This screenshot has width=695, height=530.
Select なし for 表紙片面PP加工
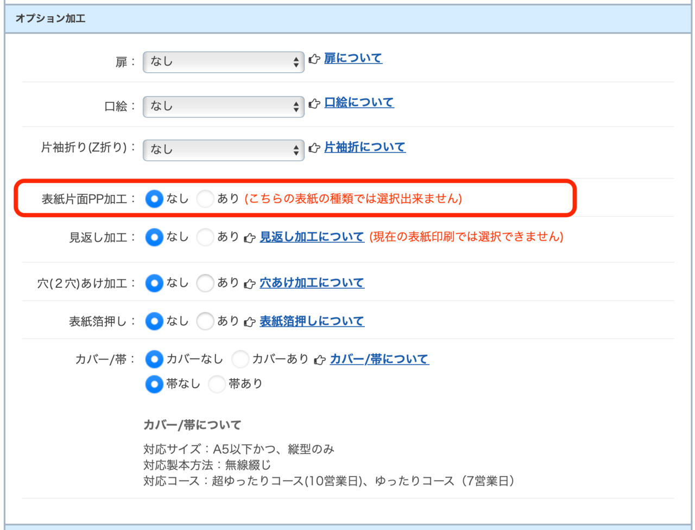154,199
